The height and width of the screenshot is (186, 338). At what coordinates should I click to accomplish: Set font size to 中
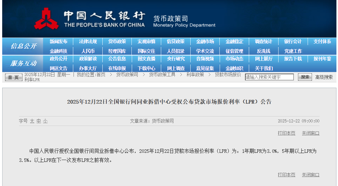tap(38, 121)
